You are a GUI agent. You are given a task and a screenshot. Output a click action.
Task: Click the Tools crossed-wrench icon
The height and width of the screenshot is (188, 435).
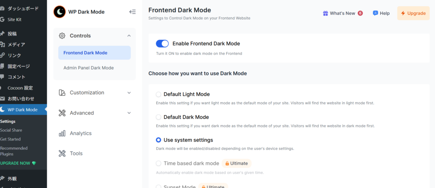[x=62, y=154]
